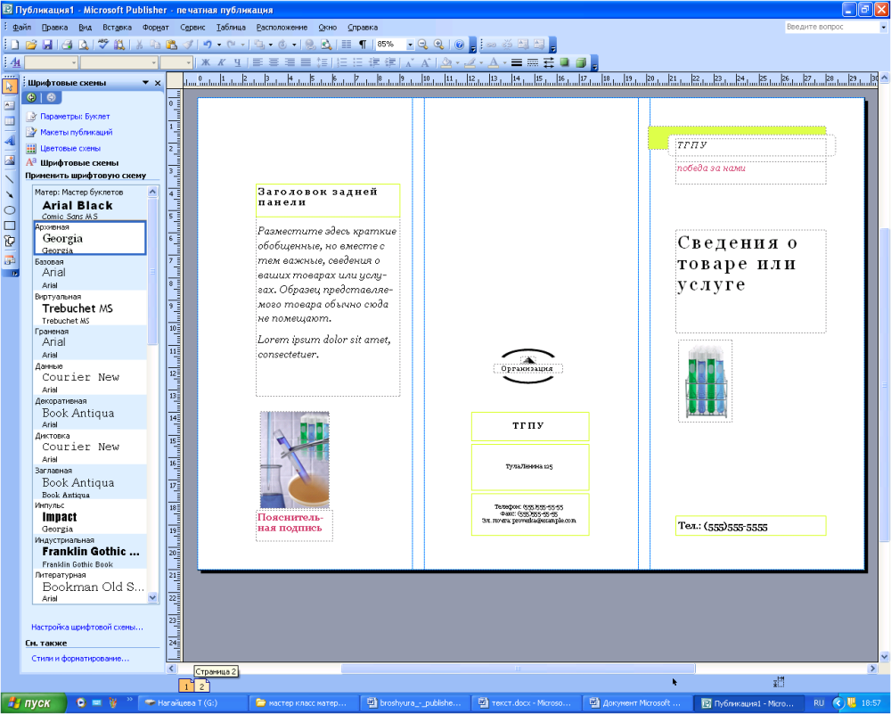Viewport: 891px width, 714px height.
Task: Open a file with the folder icon
Action: coord(31,45)
